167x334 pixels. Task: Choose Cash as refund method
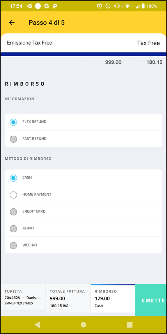coord(83,178)
